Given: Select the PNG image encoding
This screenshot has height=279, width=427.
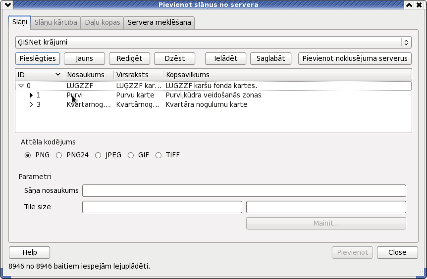Looking at the screenshot, I should (28, 155).
